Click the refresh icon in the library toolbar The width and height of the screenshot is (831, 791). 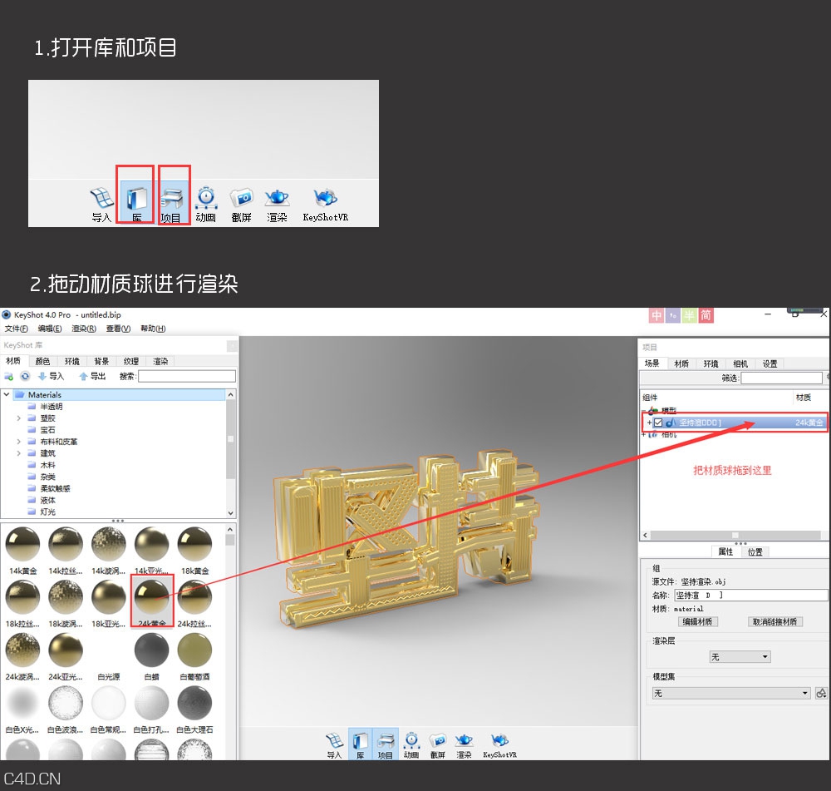(x=25, y=376)
